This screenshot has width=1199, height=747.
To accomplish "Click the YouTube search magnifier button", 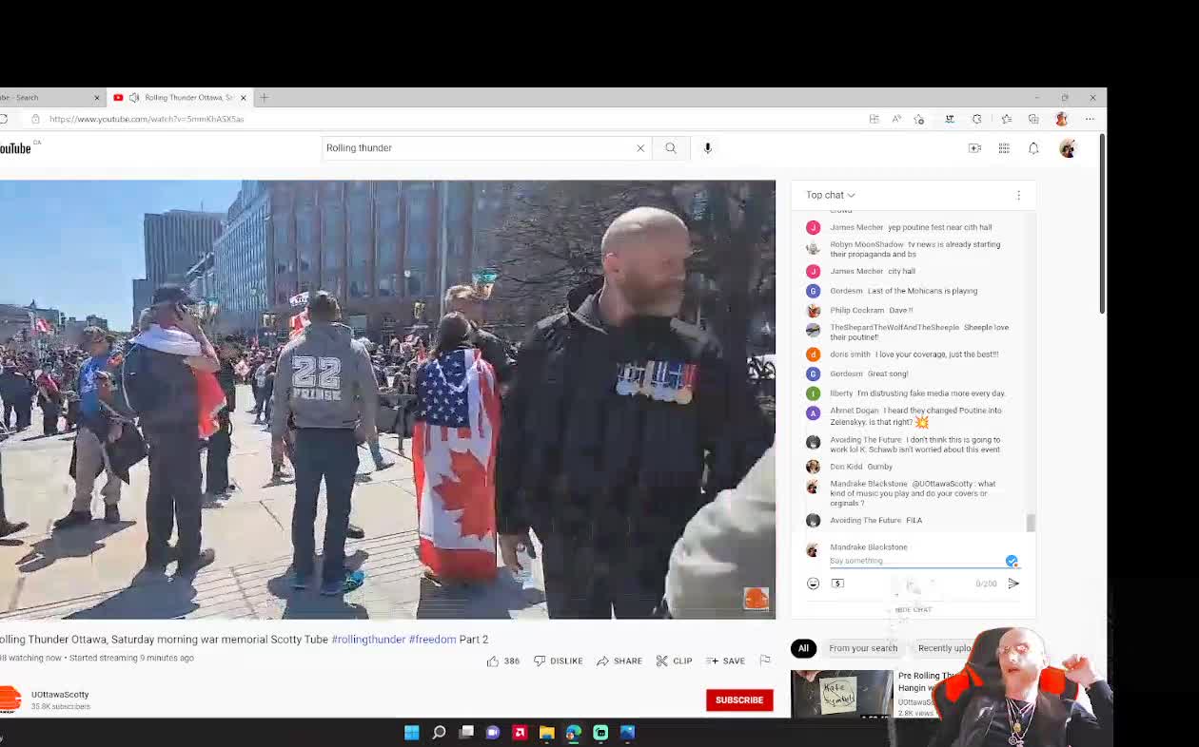I will point(671,148).
